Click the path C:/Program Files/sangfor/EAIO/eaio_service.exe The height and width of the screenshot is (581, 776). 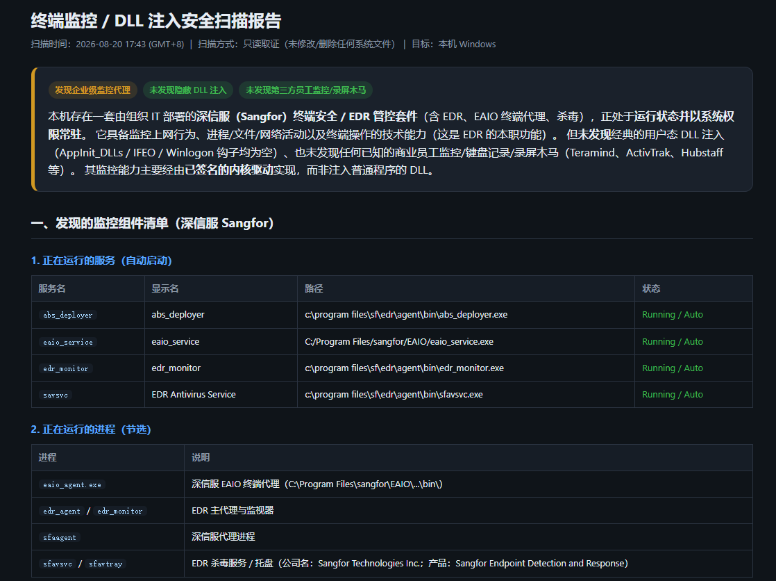399,341
